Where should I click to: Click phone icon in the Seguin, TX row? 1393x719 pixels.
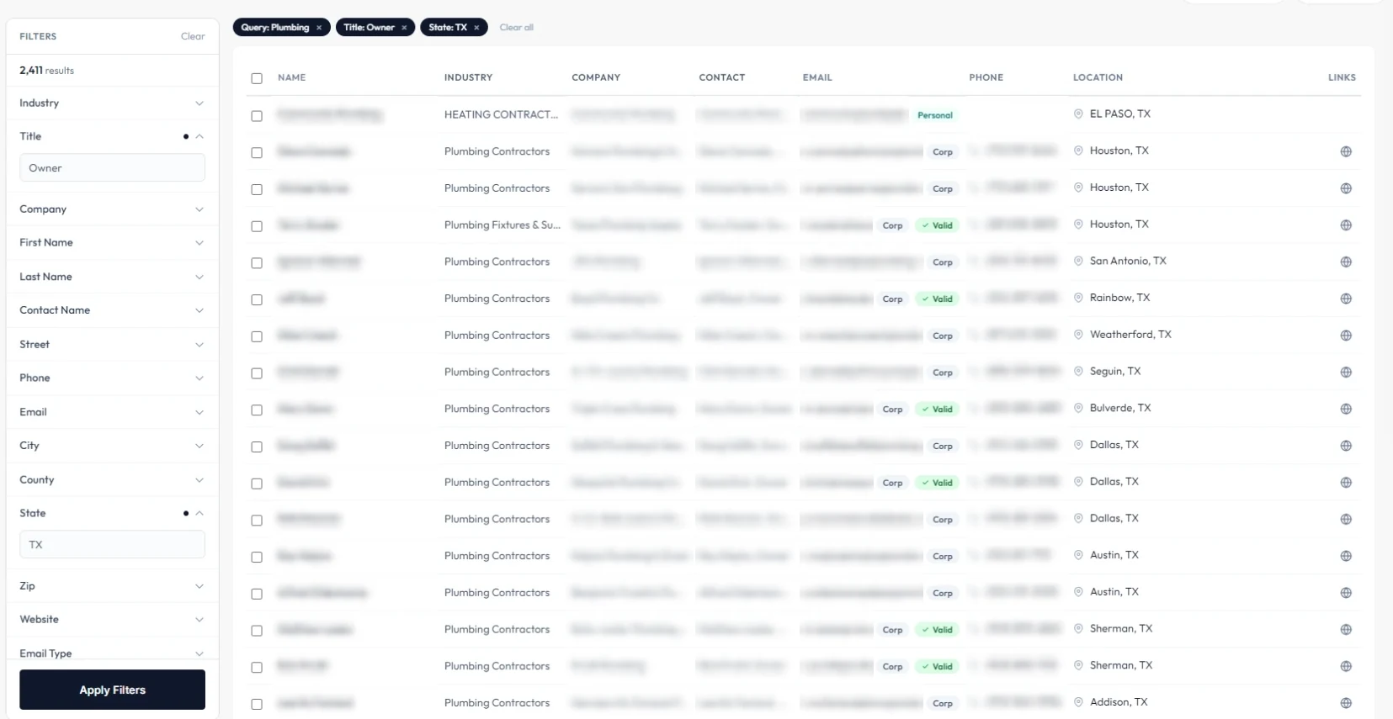pos(975,372)
